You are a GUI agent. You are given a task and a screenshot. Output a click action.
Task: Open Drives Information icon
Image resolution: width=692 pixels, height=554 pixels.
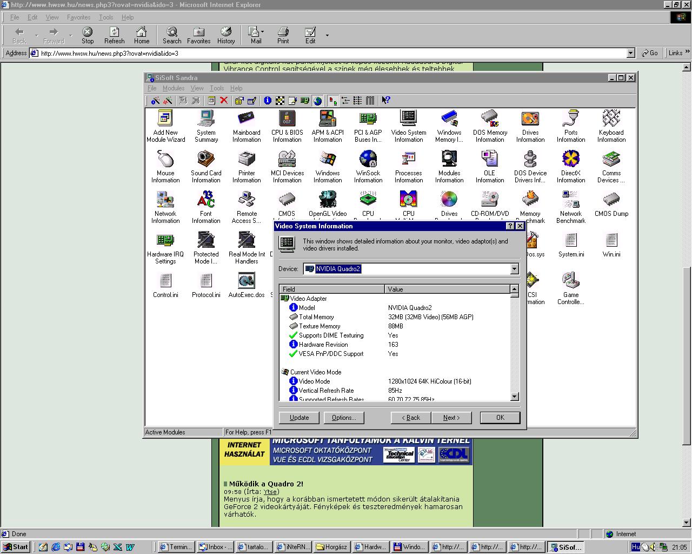coord(530,126)
